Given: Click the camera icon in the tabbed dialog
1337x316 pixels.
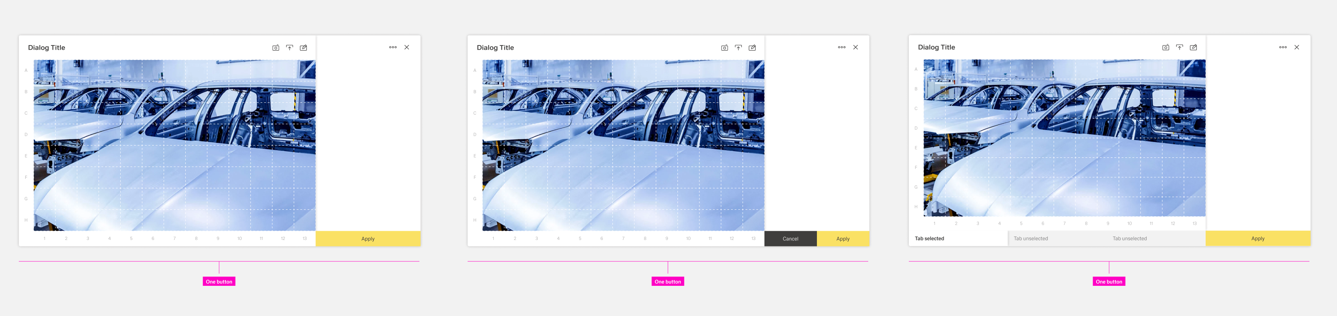Looking at the screenshot, I should (1166, 47).
